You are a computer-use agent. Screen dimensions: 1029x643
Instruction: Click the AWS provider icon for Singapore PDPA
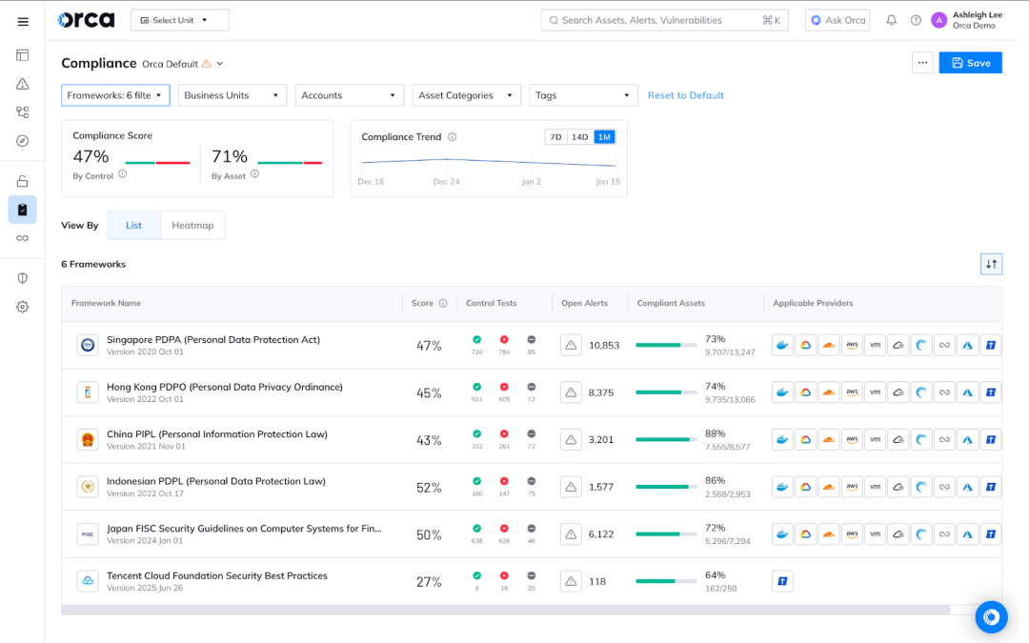pyautogui.click(x=852, y=344)
